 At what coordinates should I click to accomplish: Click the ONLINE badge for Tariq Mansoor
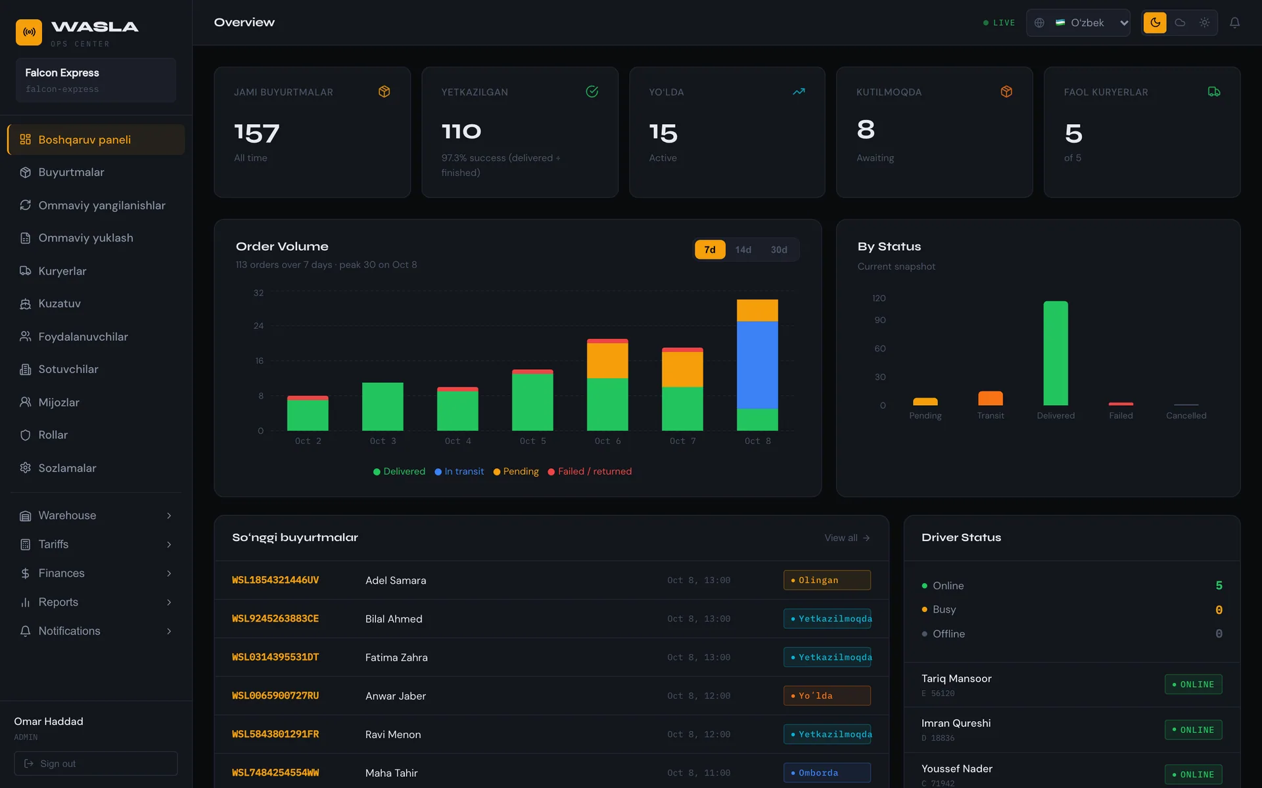click(1193, 684)
